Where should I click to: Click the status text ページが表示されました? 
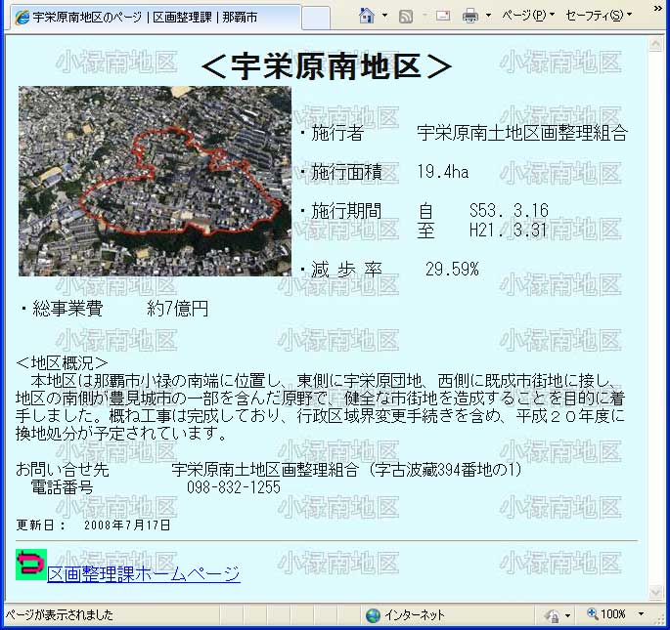(60, 615)
